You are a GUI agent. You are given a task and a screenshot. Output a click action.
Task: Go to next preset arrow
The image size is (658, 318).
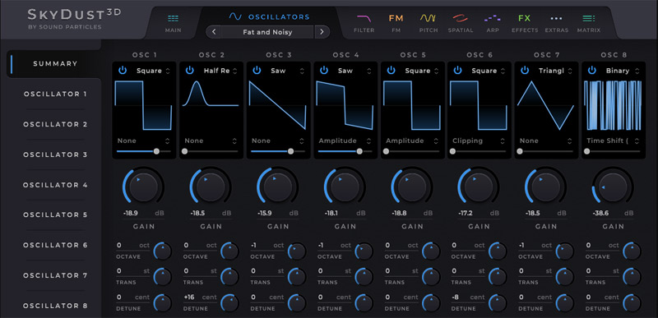(322, 32)
